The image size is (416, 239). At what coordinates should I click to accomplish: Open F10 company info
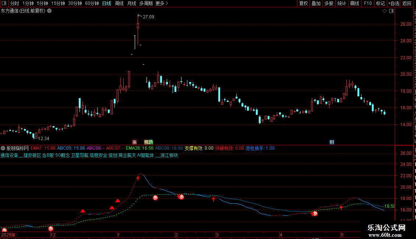click(368, 3)
